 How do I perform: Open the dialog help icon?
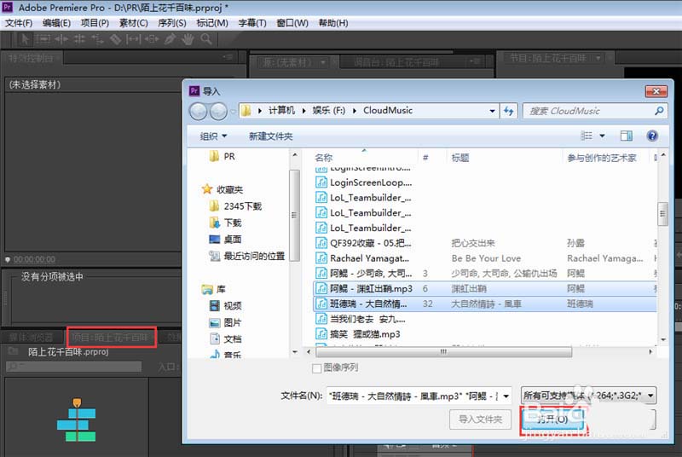coord(652,136)
